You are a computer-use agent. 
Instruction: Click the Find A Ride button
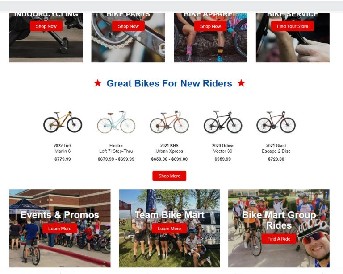[x=279, y=239]
